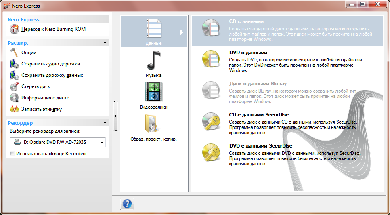This screenshot has height=215, width=390.
Task: Click the side panel collapse handle
Action: 116,116
